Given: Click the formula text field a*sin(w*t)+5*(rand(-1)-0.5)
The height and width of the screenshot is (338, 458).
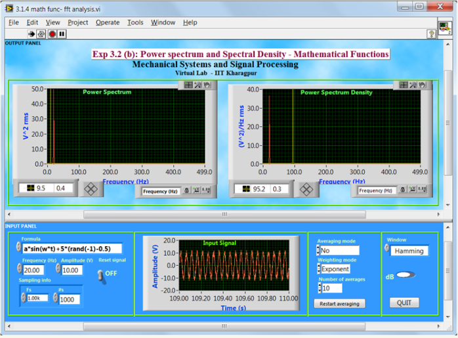Looking at the screenshot, I should pyautogui.click(x=72, y=249).
